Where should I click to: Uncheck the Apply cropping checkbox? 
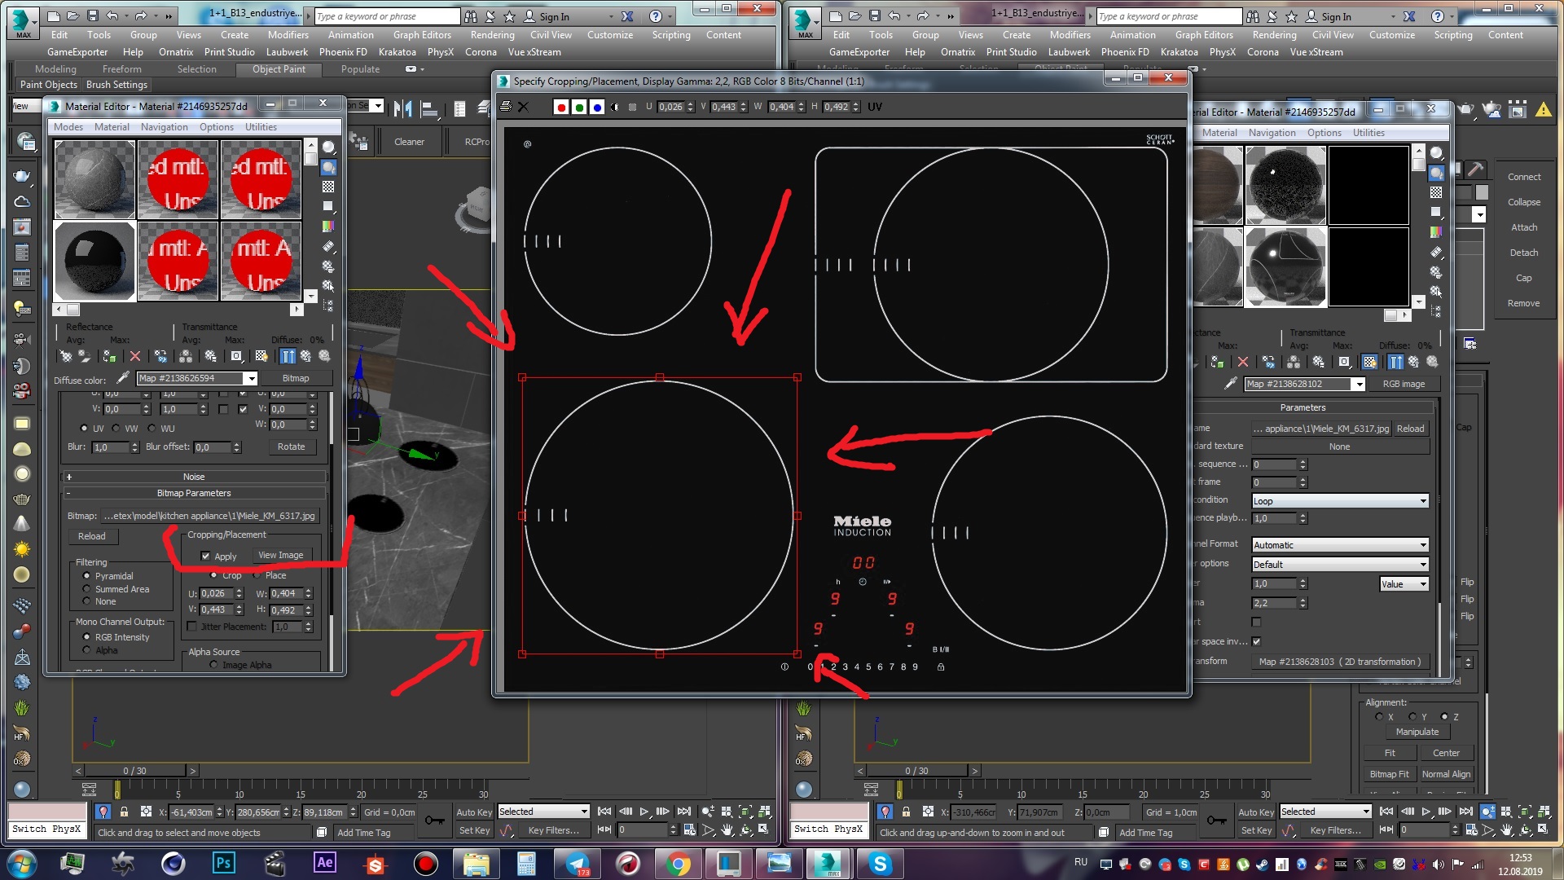(205, 556)
